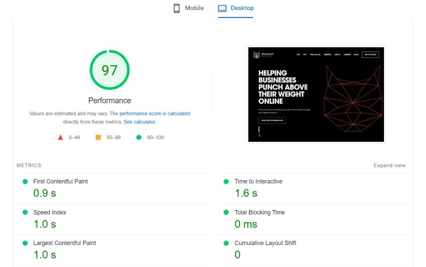Click the orange square 50–89 legend icon
The width and height of the screenshot is (426, 267).
coord(98,137)
